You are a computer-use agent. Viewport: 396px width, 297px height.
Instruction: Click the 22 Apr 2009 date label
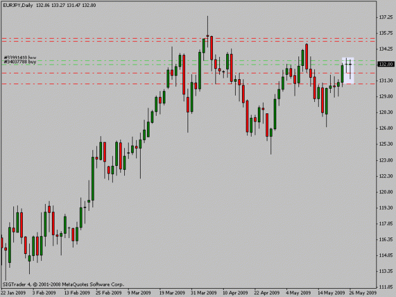pos(267,293)
